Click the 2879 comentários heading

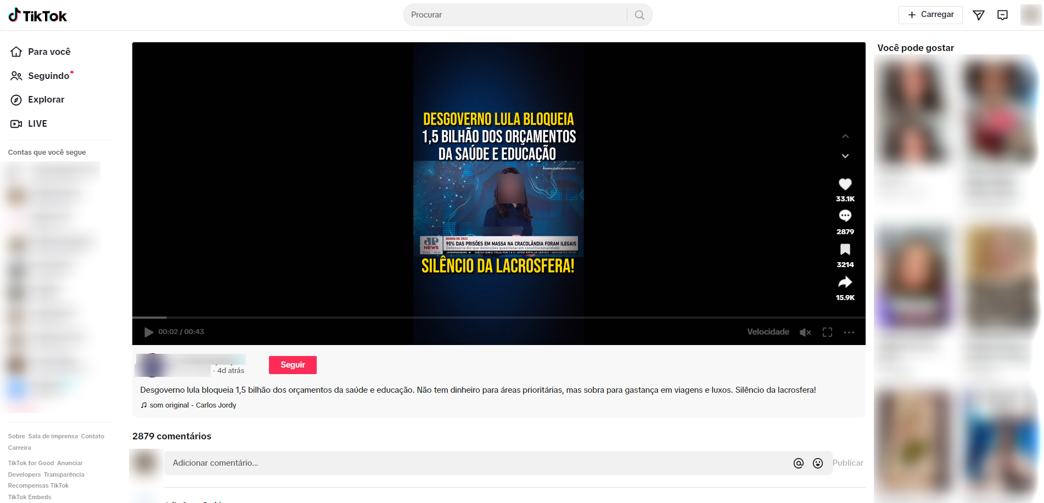click(x=172, y=436)
